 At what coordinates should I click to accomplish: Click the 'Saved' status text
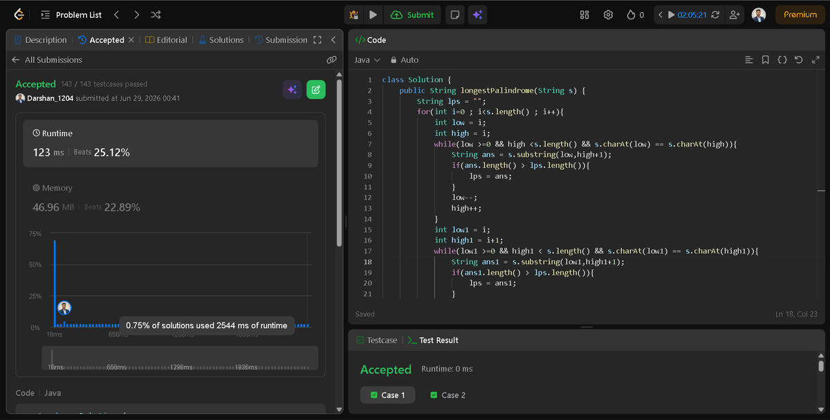[365, 314]
